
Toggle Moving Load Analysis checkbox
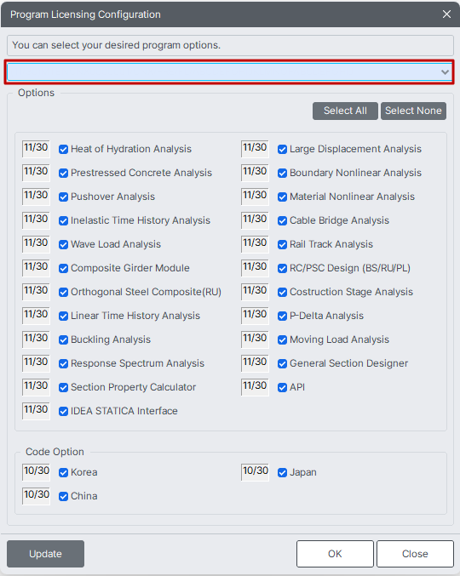pos(282,339)
